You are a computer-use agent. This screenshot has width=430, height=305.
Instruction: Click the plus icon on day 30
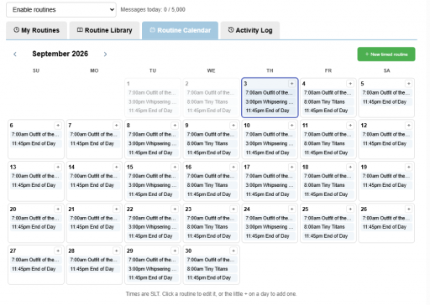(x=233, y=251)
